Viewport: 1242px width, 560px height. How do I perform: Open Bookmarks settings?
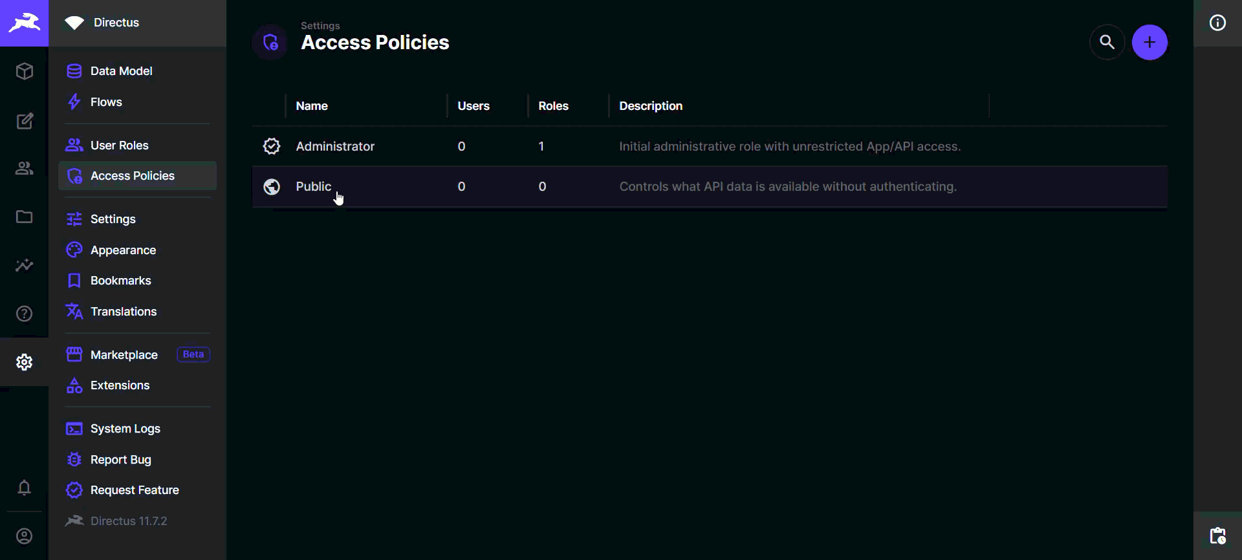pyautogui.click(x=137, y=281)
